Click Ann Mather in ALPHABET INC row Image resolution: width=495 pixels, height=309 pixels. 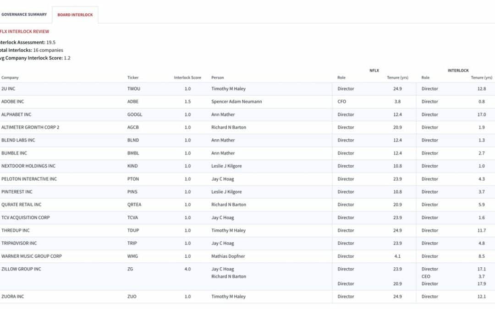point(223,114)
